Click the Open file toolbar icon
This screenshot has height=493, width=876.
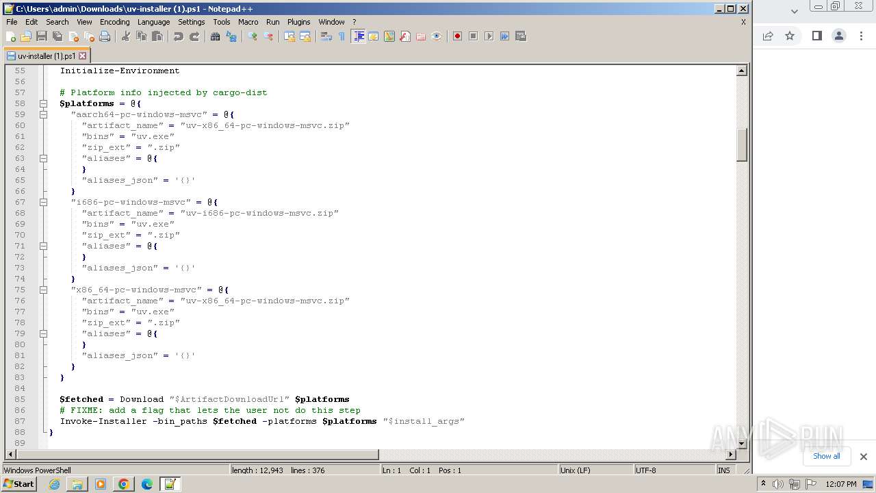point(26,36)
